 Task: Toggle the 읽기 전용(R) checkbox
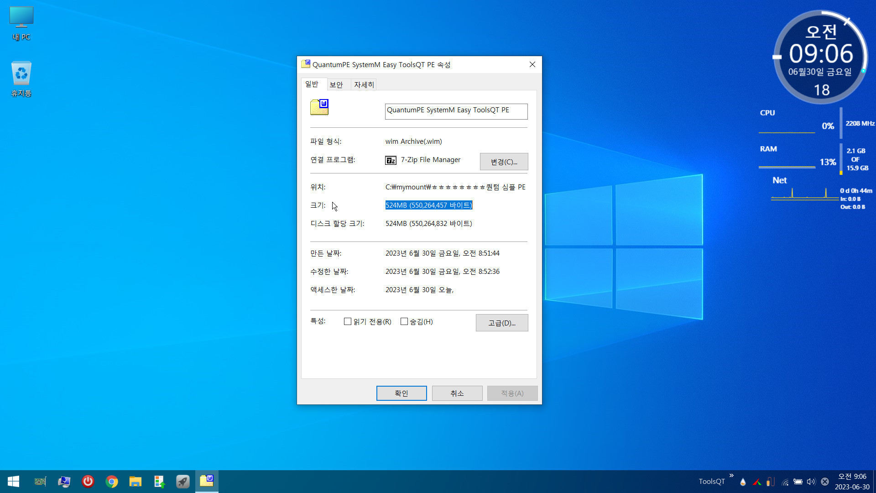pos(348,322)
